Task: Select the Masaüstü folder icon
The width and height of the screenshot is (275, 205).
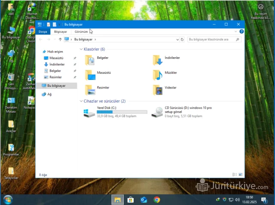Action: (x=90, y=75)
